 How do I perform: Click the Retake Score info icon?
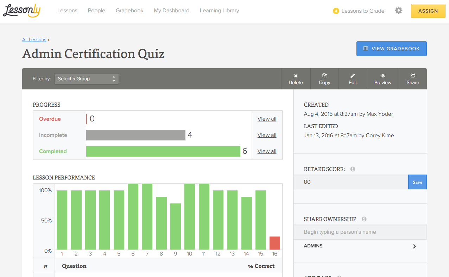pos(353,169)
